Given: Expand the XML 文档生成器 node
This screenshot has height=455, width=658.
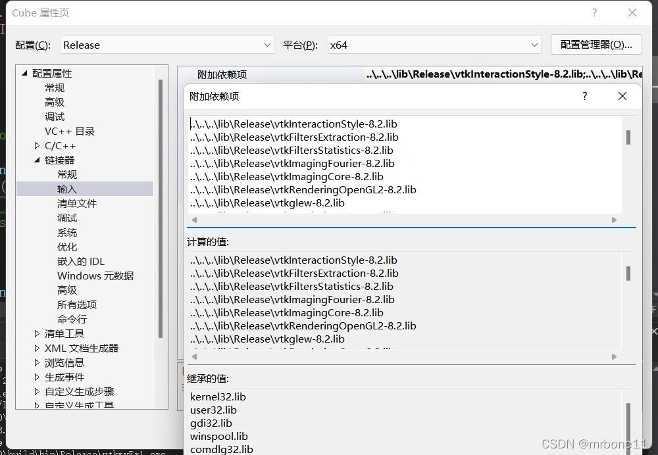Looking at the screenshot, I should coord(37,348).
